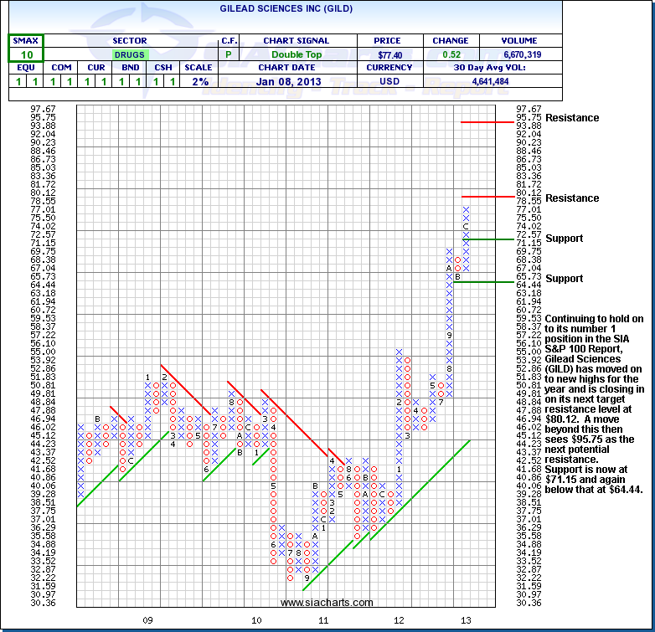Click the Support label near 71.15
Viewport: 655px width, 632px height.
click(x=564, y=239)
